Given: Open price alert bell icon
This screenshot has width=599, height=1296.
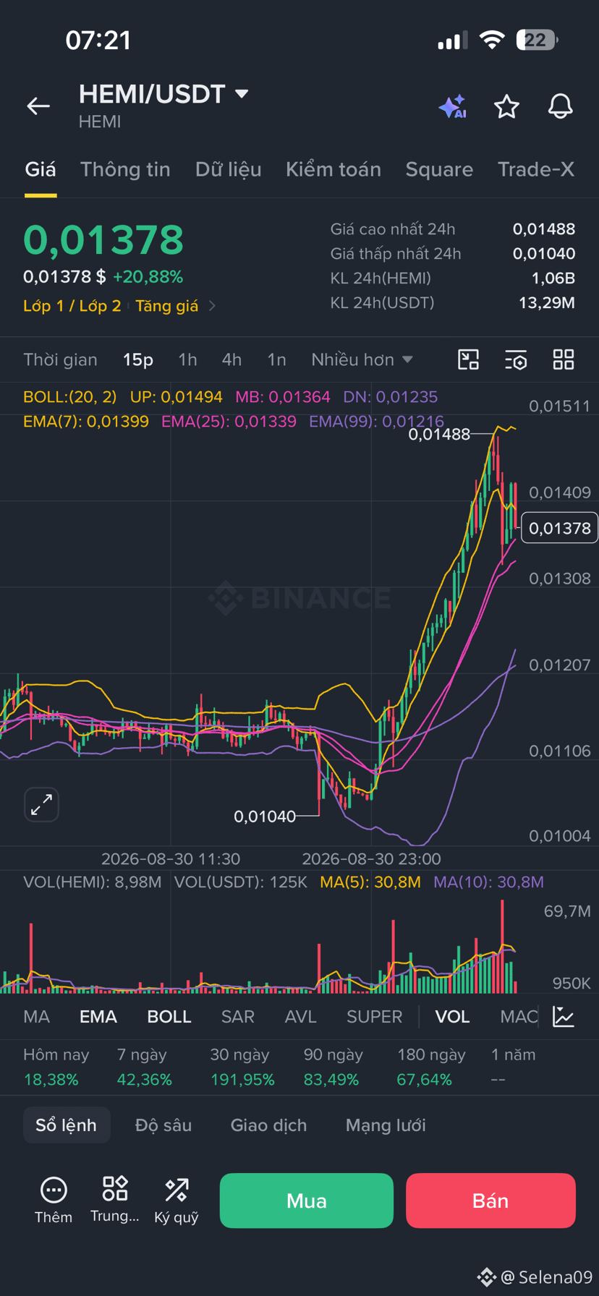Looking at the screenshot, I should coord(560,107).
